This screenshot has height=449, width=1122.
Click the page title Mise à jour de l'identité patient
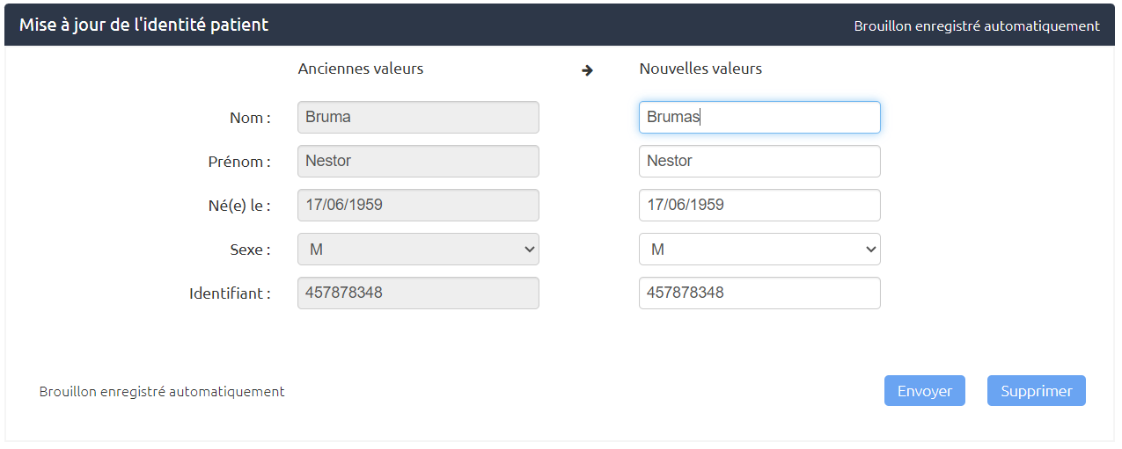click(144, 25)
